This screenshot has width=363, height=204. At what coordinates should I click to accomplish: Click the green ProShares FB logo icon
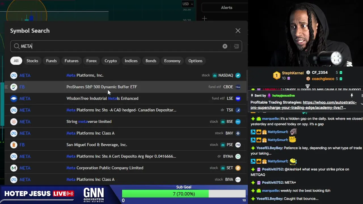pyautogui.click(x=14, y=87)
